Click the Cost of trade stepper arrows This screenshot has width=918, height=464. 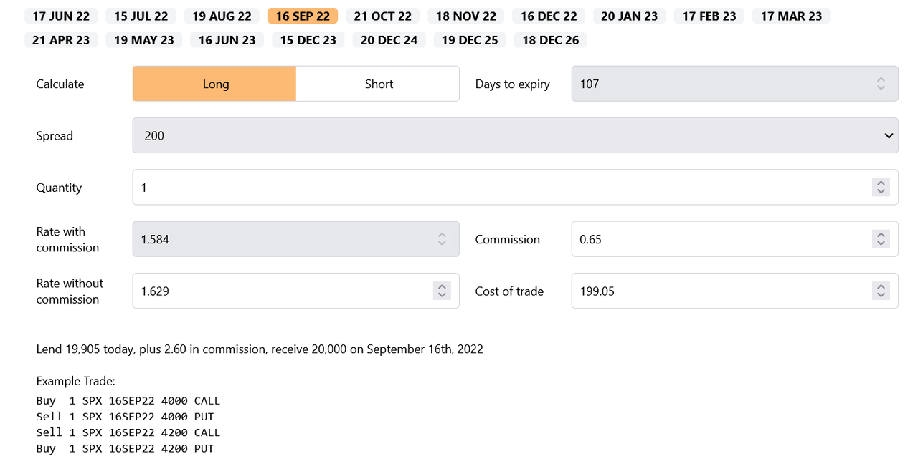(881, 291)
